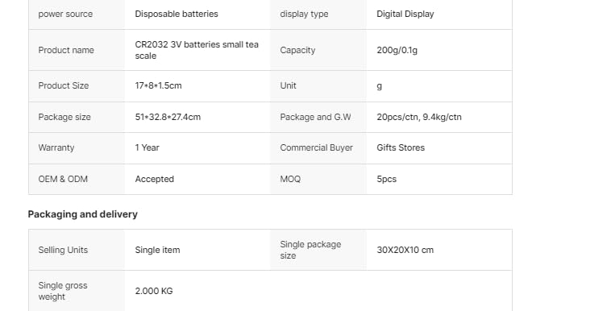Screen dimensions: 611x311
Task: Click the 'Package and G.W' label
Action: tap(315, 118)
